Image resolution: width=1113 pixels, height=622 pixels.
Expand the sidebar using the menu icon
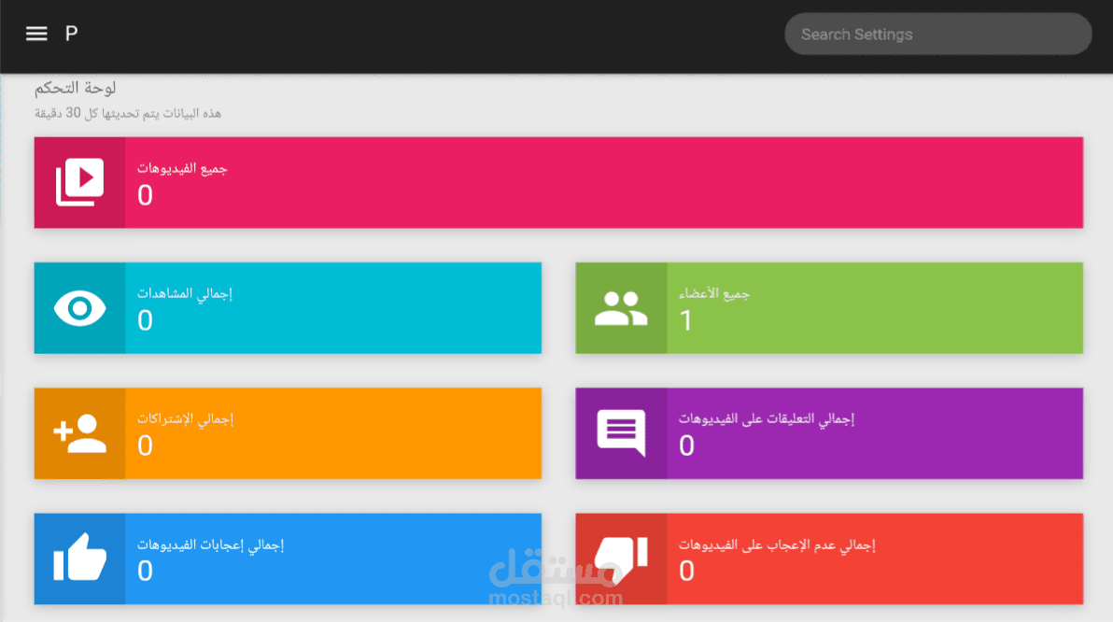(35, 33)
